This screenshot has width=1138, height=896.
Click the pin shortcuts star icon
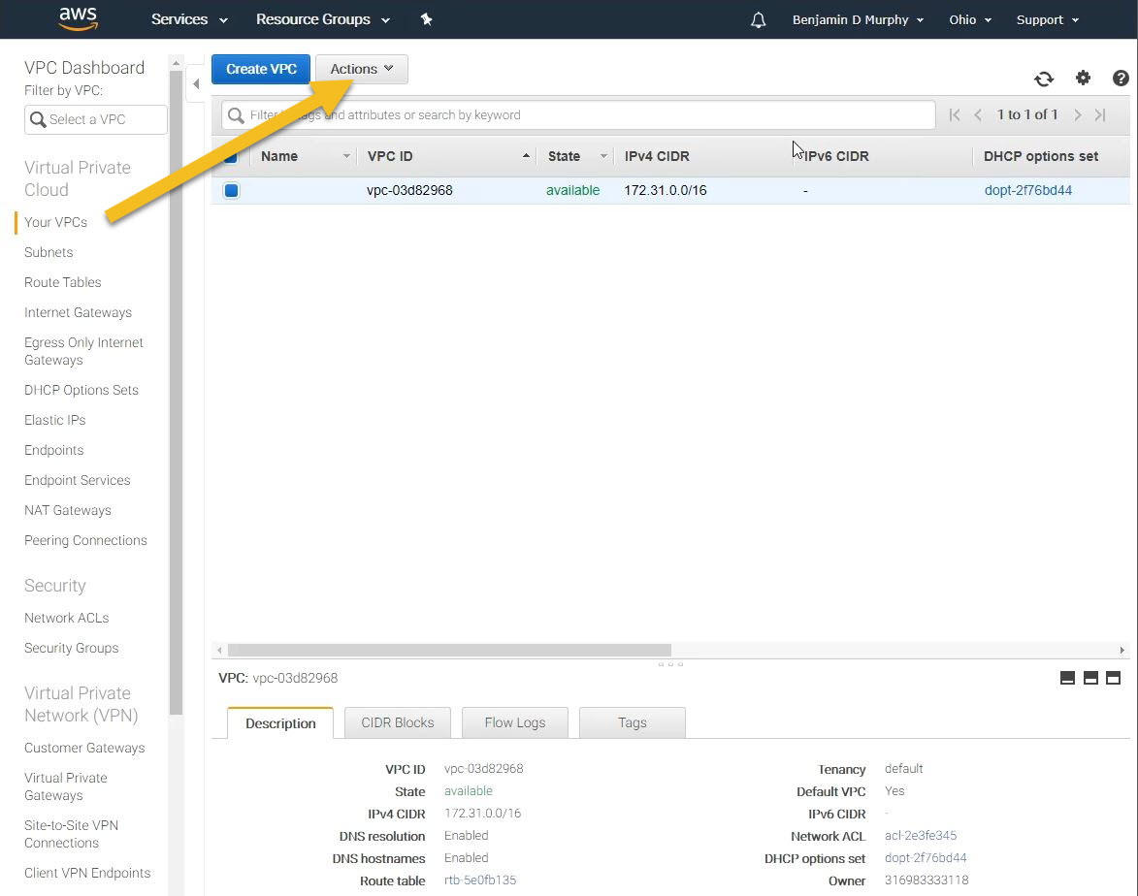point(426,19)
